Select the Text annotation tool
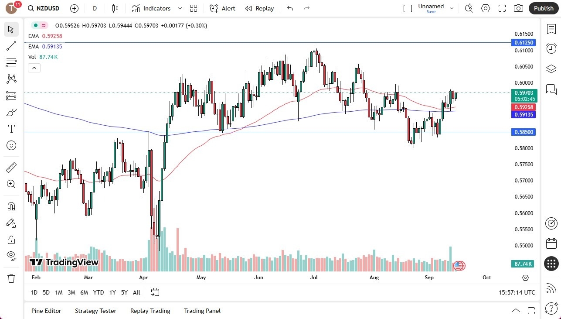561x319 pixels. pos(11,129)
